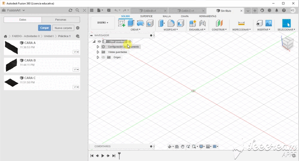Open the CARA C thumbnail
Viewport: 299px width, 161px height.
(11, 83)
